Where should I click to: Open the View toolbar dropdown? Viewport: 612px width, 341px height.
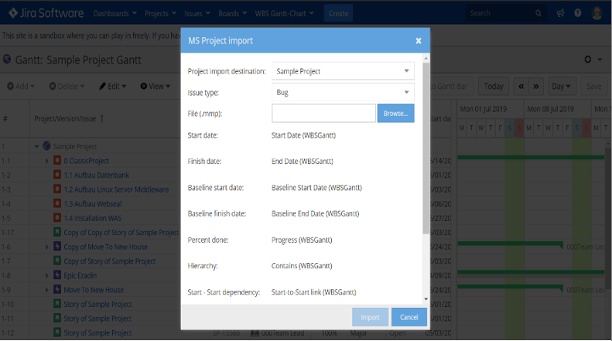156,87
